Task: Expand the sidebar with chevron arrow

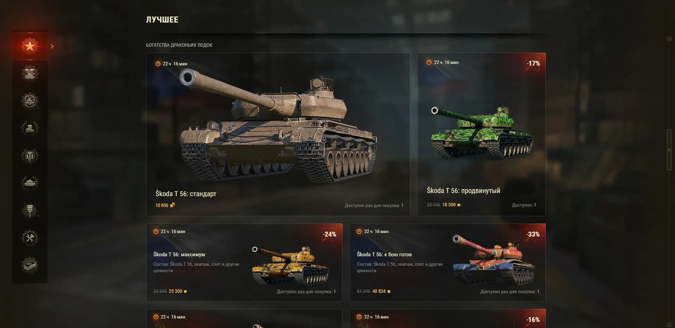Action: click(52, 46)
